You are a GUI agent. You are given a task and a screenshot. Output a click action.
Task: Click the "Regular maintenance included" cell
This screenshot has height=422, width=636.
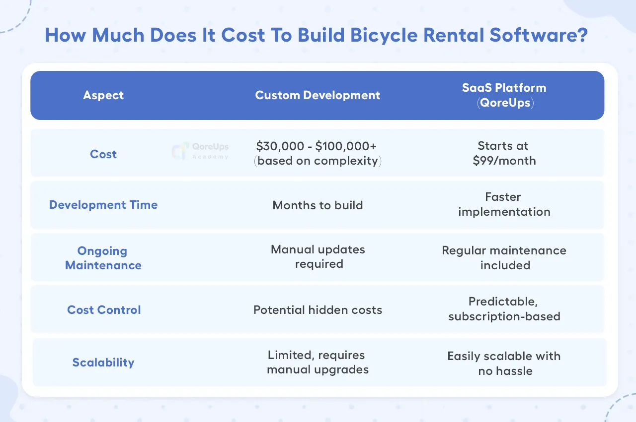504,258
